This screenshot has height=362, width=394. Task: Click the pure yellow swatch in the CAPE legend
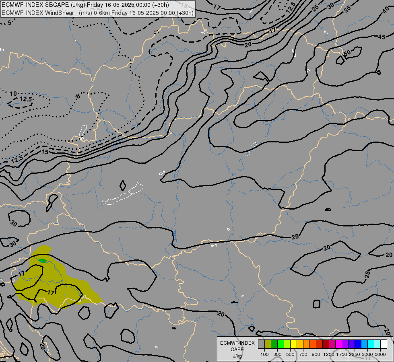293,344
